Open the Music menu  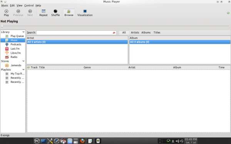click(5, 5)
